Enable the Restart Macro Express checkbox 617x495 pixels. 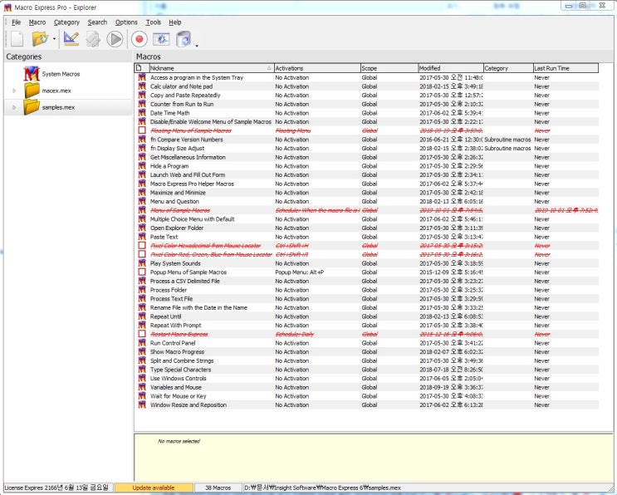142,334
